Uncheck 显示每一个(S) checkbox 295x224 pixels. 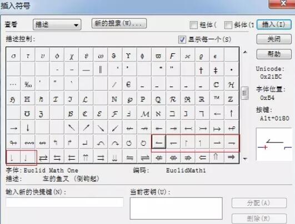point(182,39)
